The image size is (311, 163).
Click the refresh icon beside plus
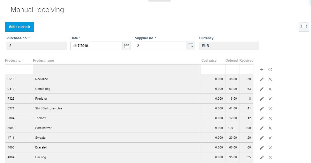pos(270,69)
